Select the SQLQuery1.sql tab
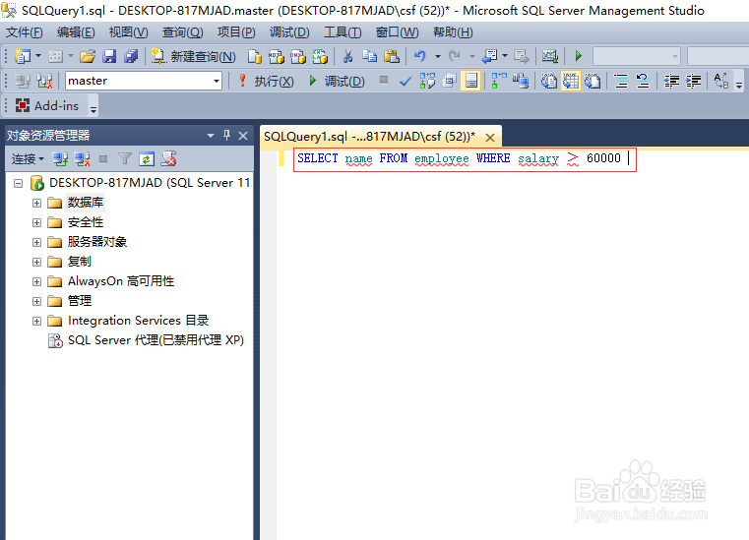Image resolution: width=749 pixels, height=540 pixels. 370,137
